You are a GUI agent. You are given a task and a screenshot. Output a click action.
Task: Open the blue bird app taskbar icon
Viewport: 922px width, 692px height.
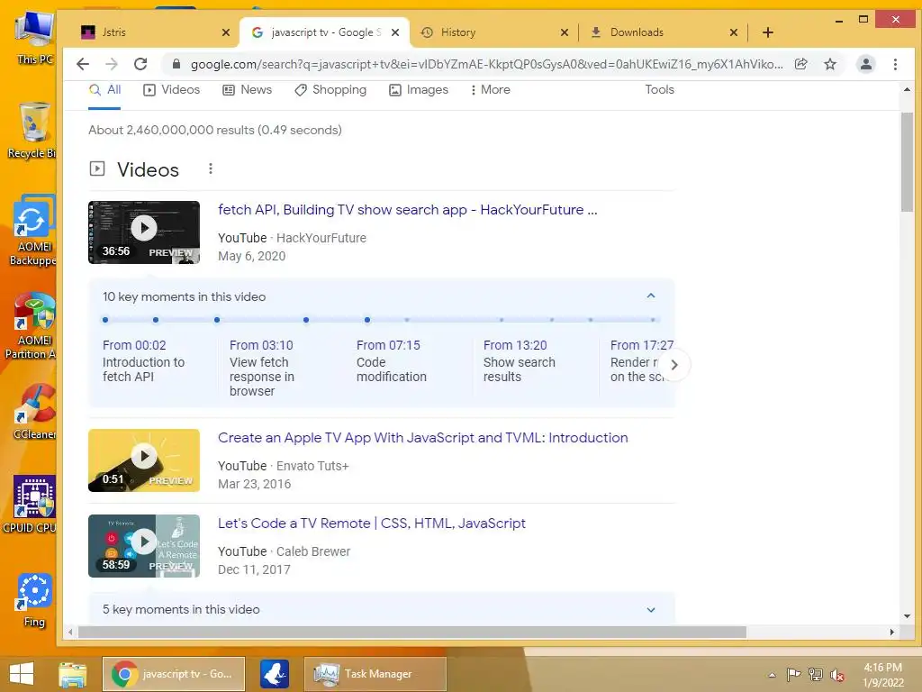point(275,674)
